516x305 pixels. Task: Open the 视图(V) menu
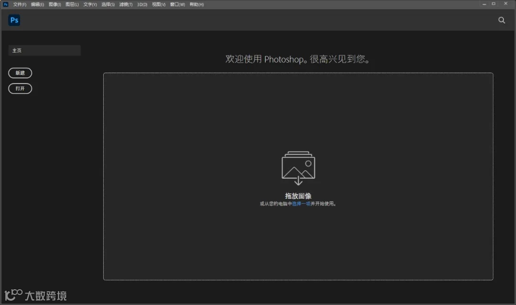point(159,5)
